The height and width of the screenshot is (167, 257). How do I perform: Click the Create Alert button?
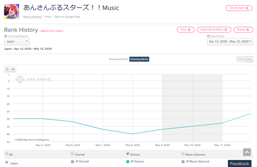tap(239, 8)
